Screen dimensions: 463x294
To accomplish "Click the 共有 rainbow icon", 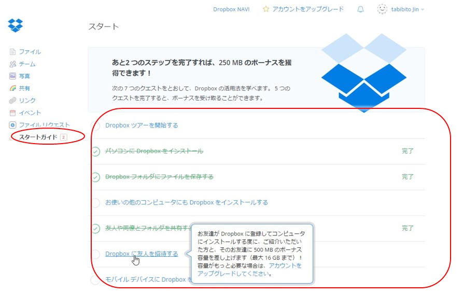I will point(12,88).
